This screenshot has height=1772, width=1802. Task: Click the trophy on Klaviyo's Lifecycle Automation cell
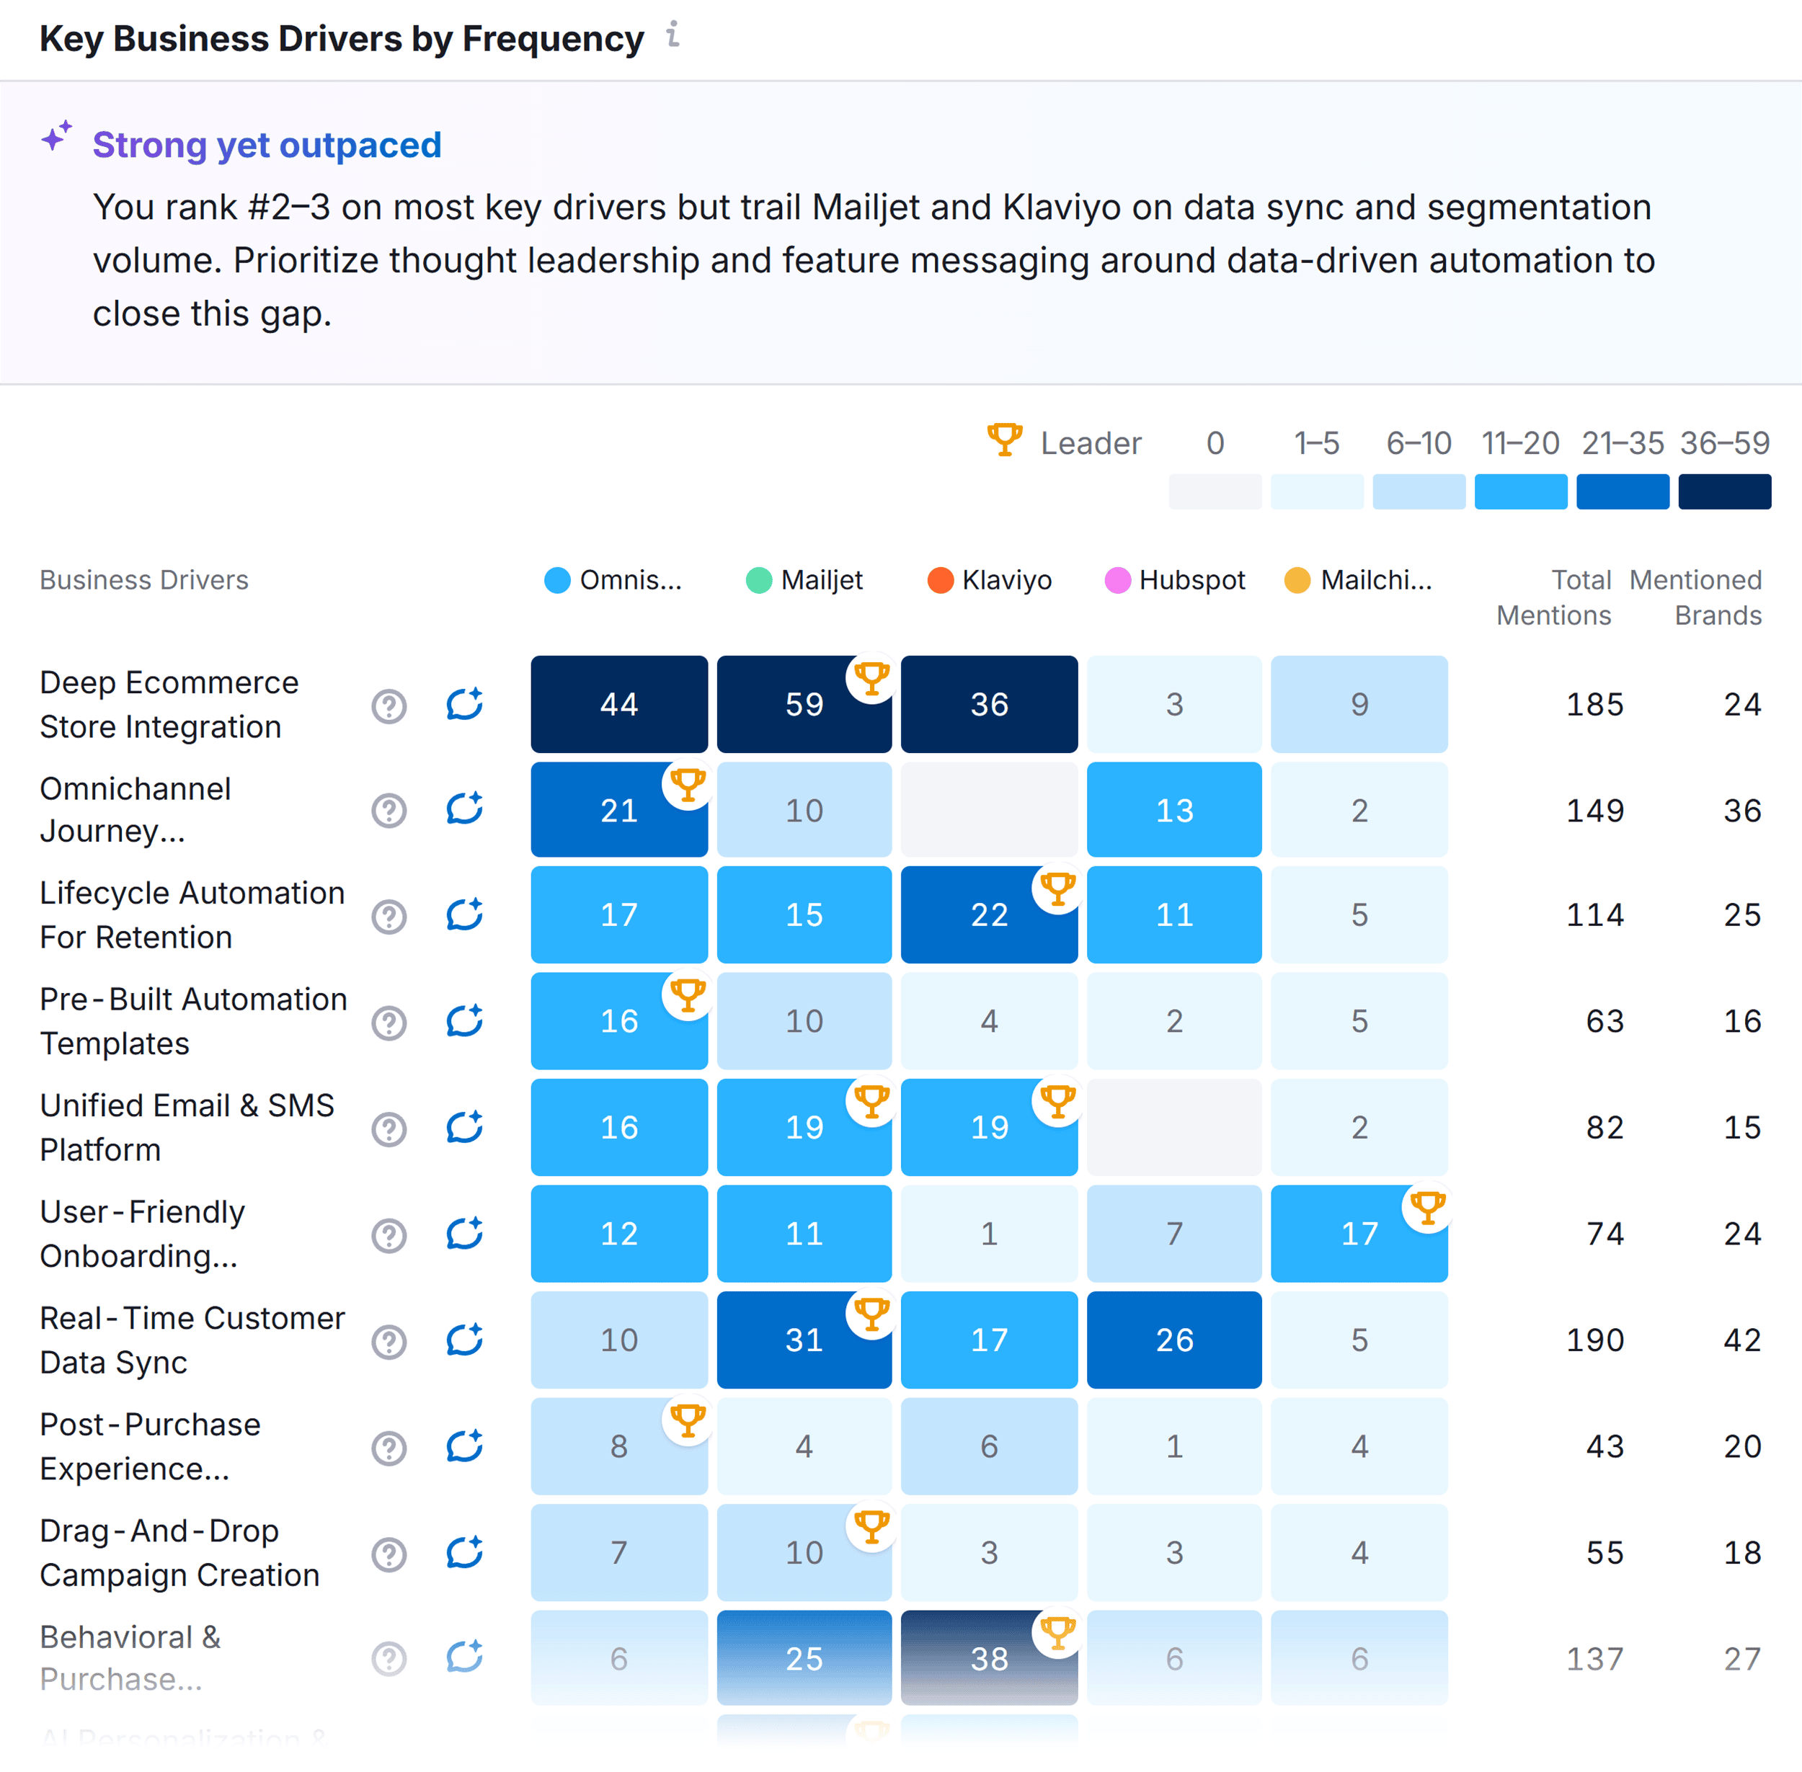[1057, 889]
